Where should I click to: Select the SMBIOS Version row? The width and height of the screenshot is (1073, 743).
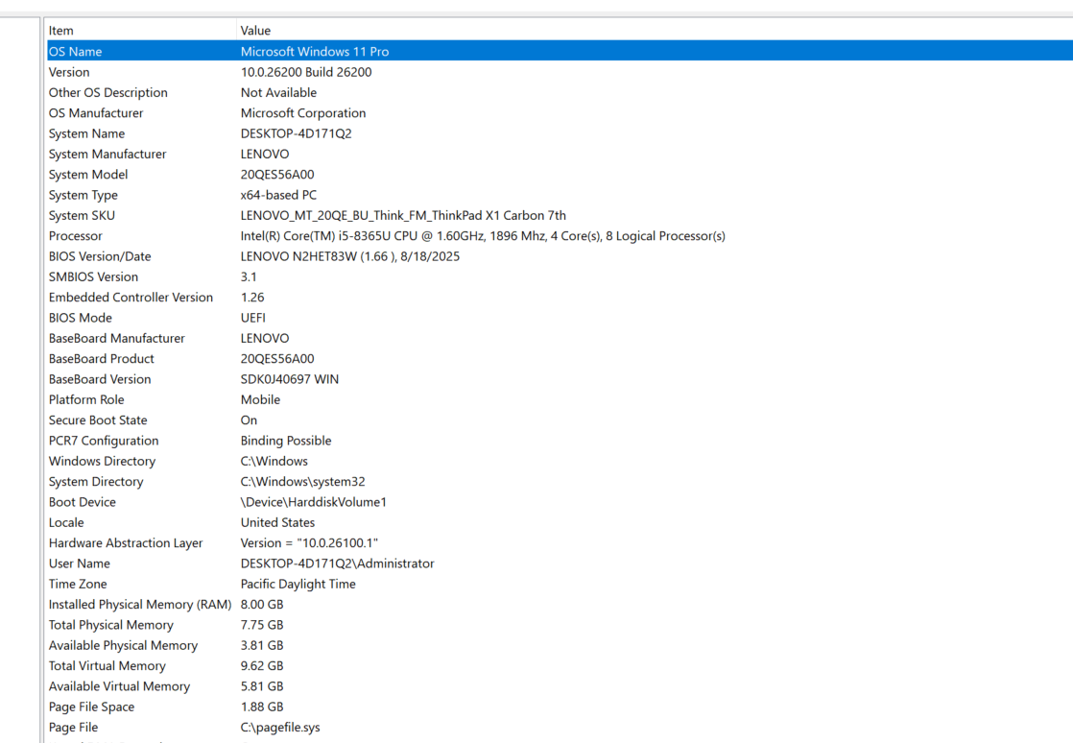pyautogui.click(x=560, y=277)
